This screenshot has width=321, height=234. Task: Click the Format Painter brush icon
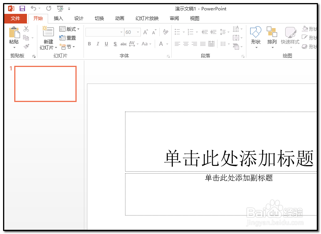(x=26, y=46)
